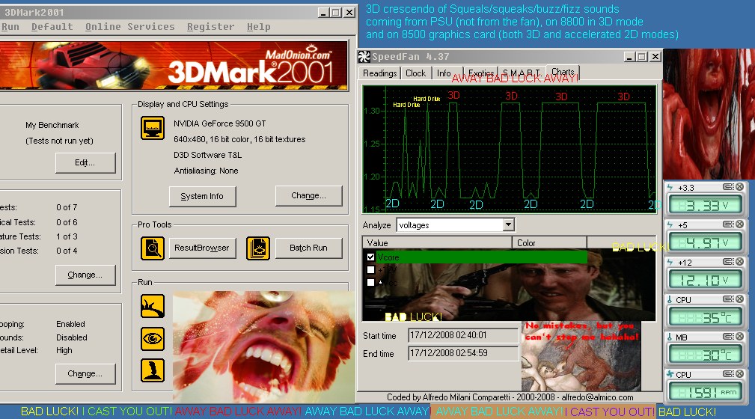Click the eye demo icon in Run section
755x419 pixels.
[x=153, y=339]
